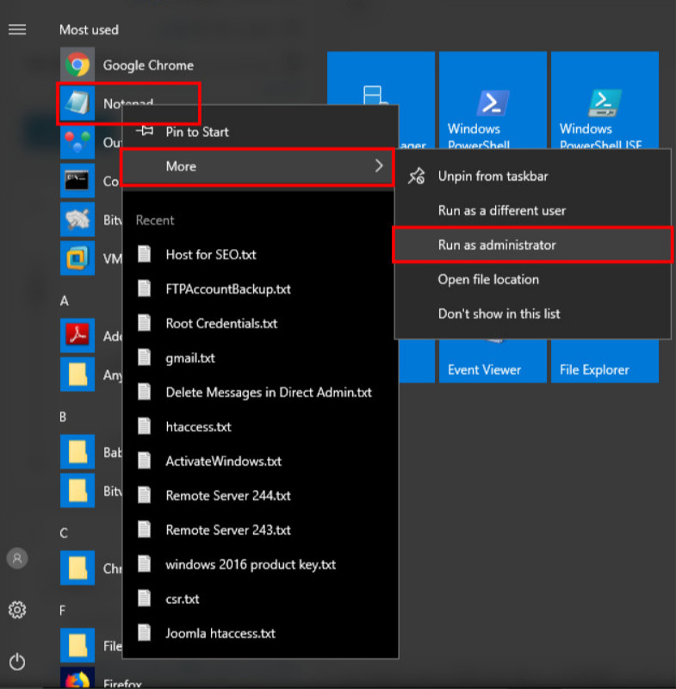Open recent file FTPAccountBackup.txt

[259, 289]
